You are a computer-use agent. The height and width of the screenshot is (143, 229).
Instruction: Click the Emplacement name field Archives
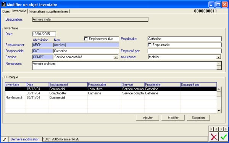point(86,45)
